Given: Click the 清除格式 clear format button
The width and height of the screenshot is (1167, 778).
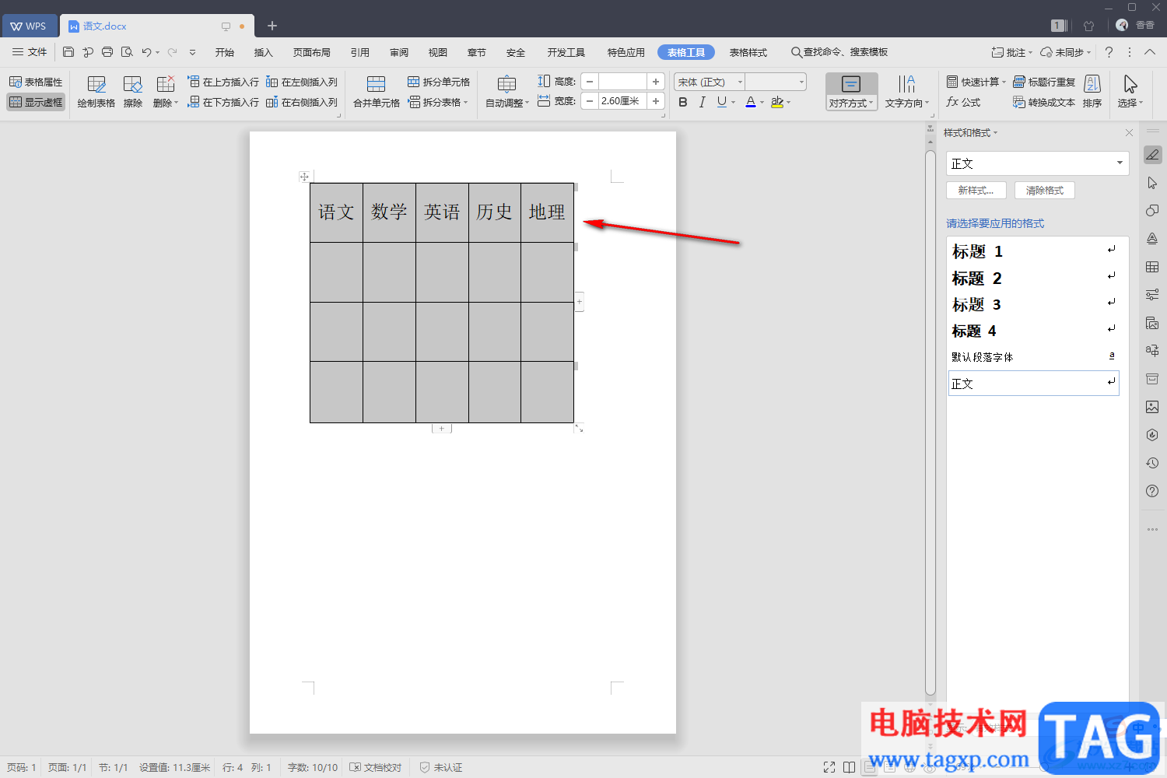Looking at the screenshot, I should click(1045, 190).
